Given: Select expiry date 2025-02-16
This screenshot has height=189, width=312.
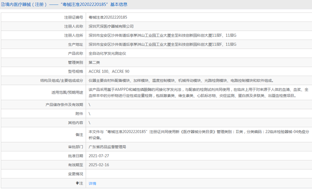Looking at the screenshot, I should 99,165.
